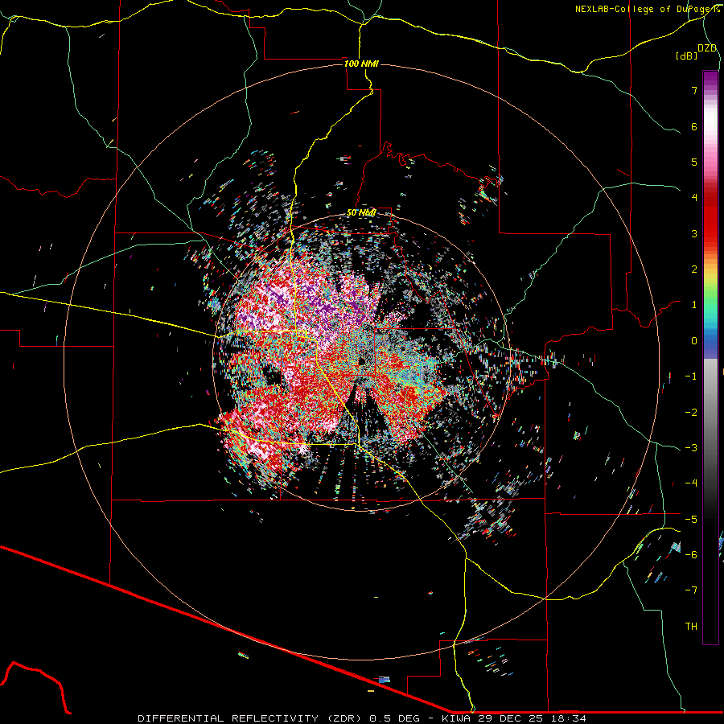724x724 pixels.
Task: Click the '-7' tick label on the scale
Action: tap(691, 590)
